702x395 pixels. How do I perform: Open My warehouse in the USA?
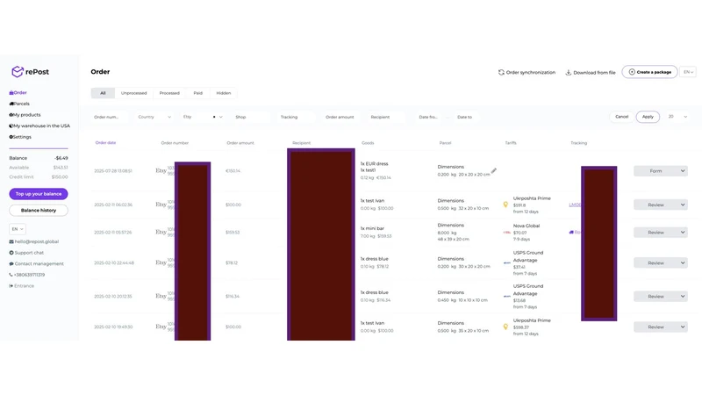39,126
